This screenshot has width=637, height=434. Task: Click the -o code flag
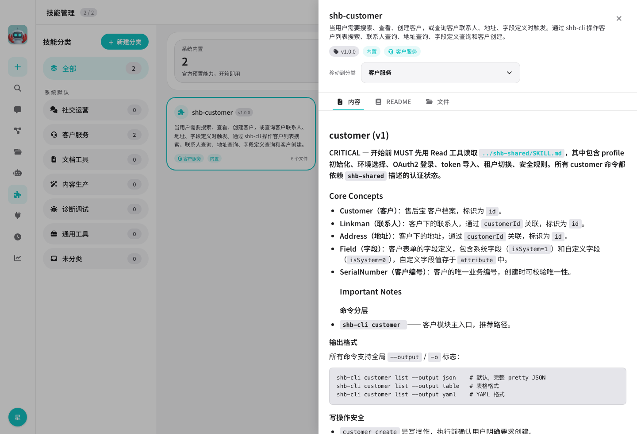[x=434, y=357]
